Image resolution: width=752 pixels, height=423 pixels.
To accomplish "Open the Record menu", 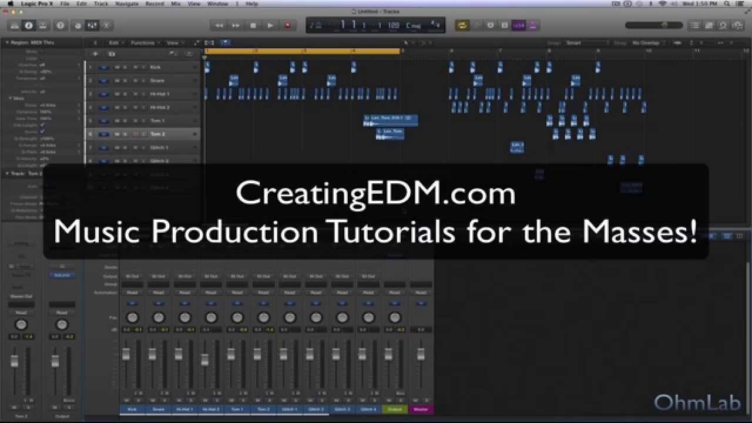I will (155, 4).
